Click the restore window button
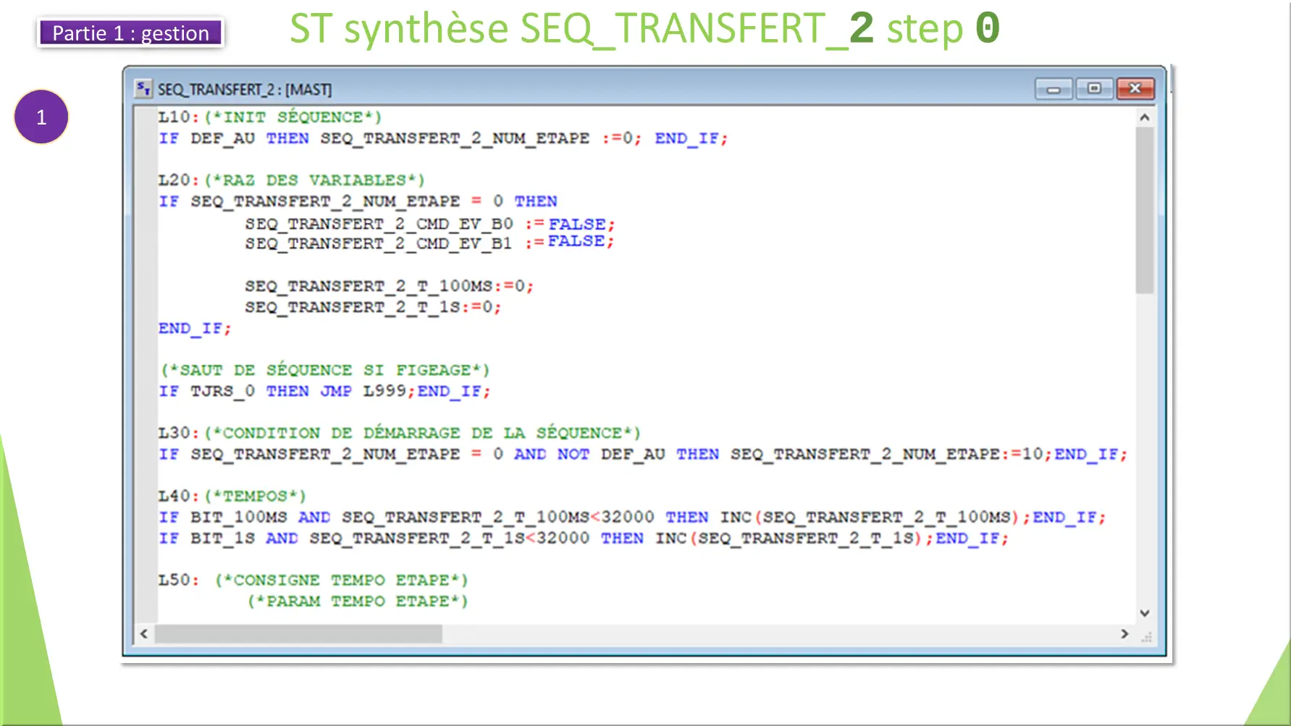 click(x=1094, y=88)
